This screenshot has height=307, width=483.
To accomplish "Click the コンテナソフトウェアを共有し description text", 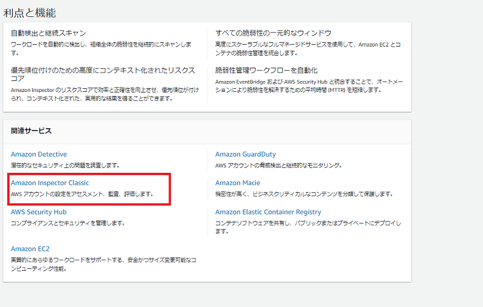I will 308,227.
